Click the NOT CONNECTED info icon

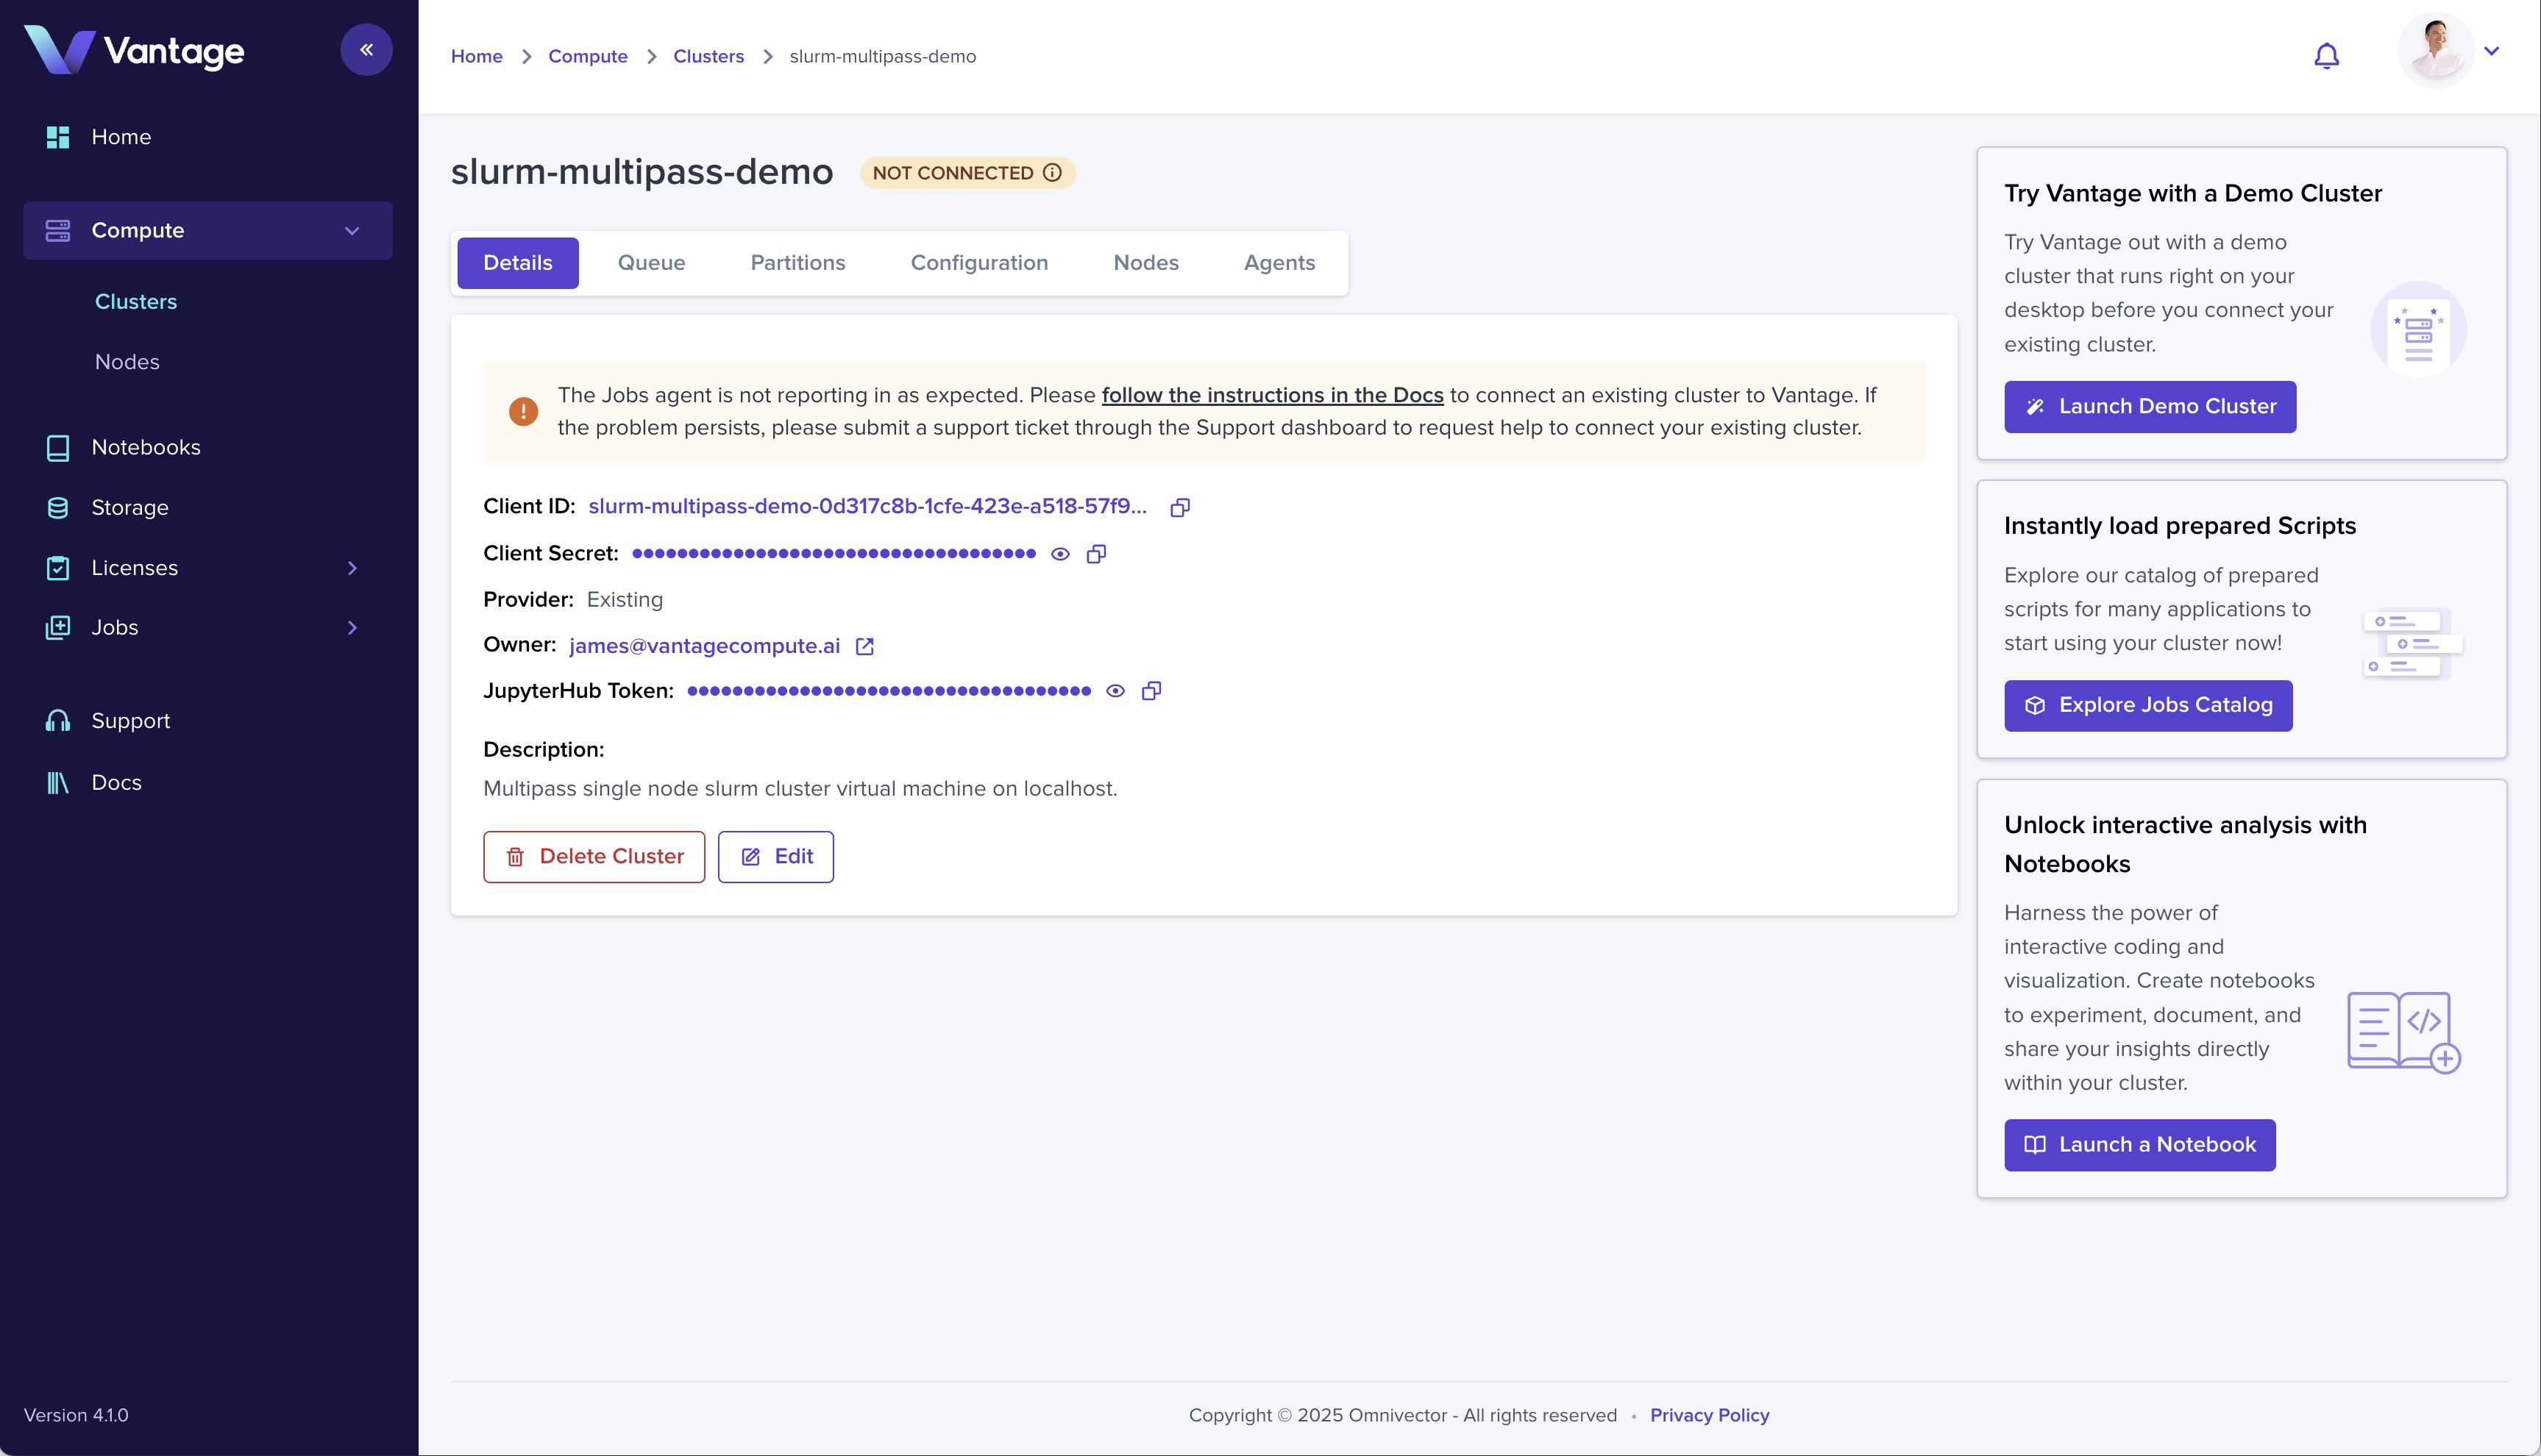(1053, 173)
